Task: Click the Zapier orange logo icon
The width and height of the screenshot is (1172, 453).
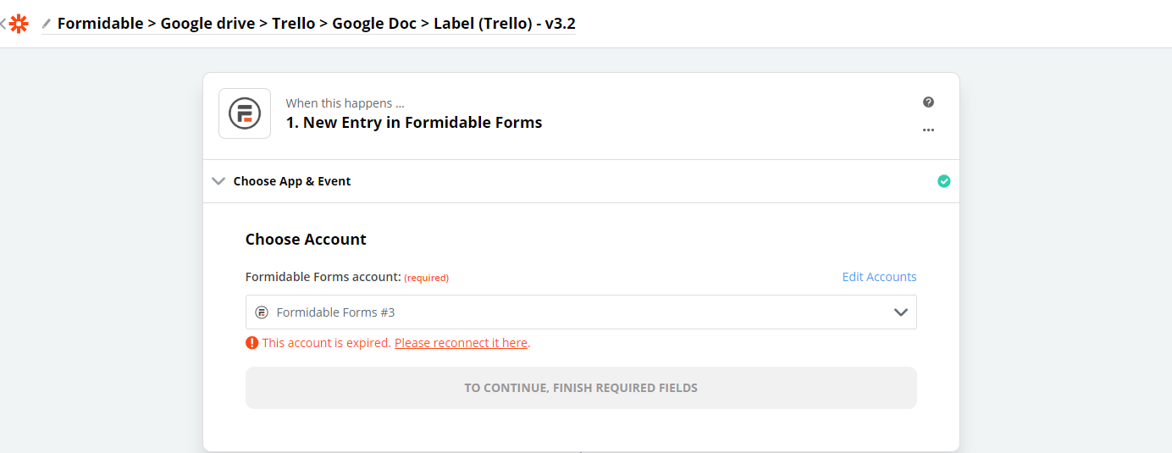Action: point(19,24)
